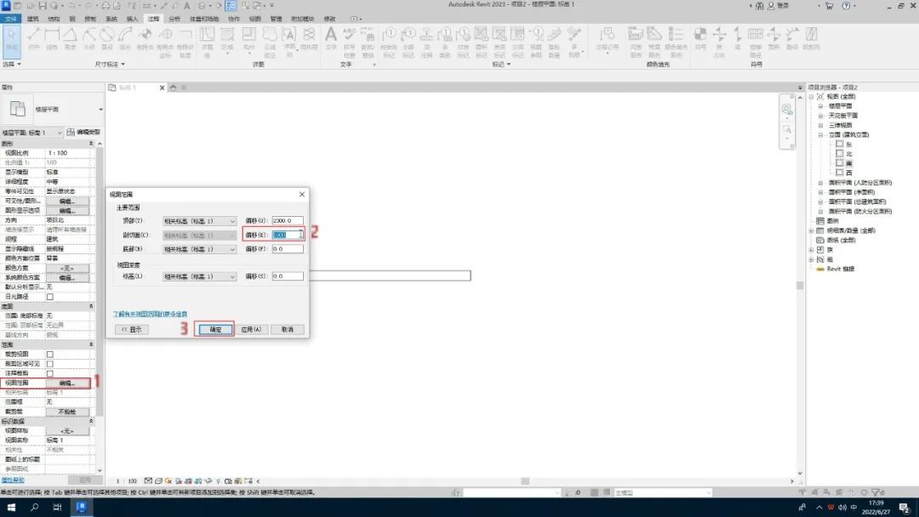Click 编辑 button for 视图范围 property
This screenshot has height=517, width=919.
point(67,383)
